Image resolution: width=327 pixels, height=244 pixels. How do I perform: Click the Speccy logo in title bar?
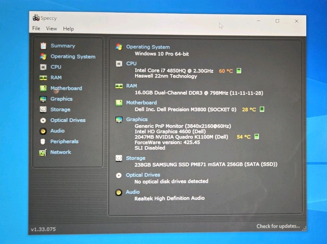point(36,18)
